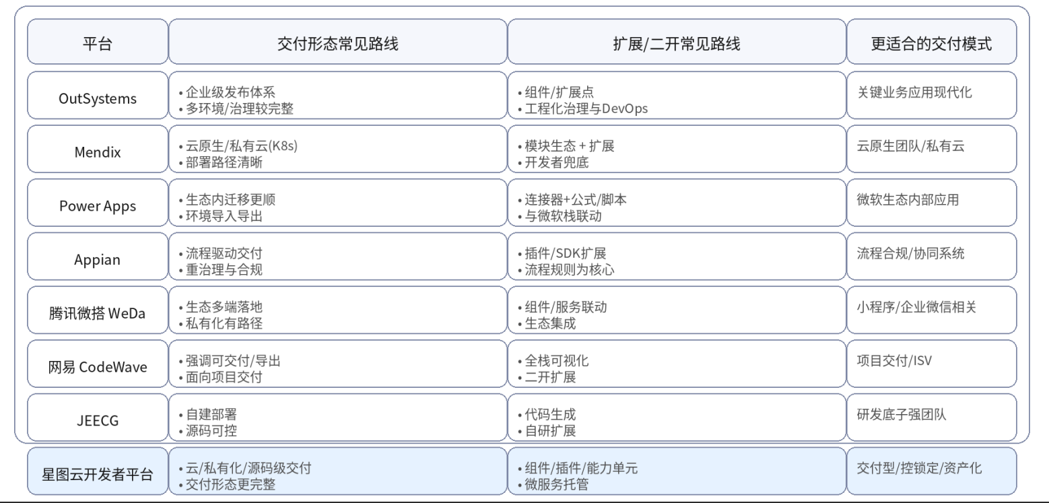This screenshot has width=1049, height=503.
Task: Select the 交付型/控锁定/资产化 cell
Action: (930, 474)
